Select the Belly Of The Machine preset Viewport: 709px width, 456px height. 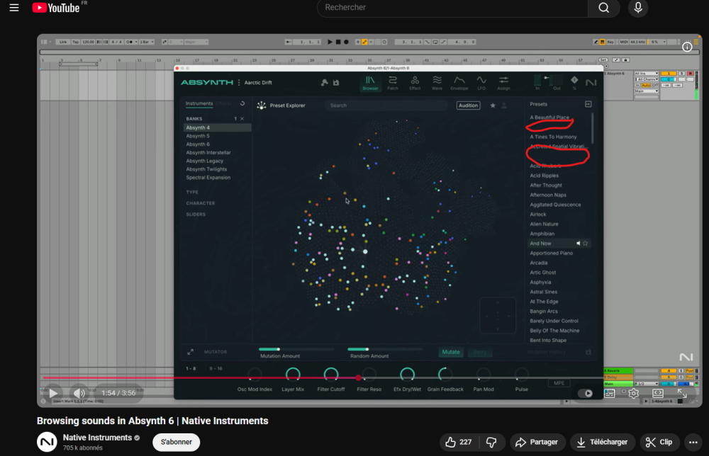(x=554, y=331)
